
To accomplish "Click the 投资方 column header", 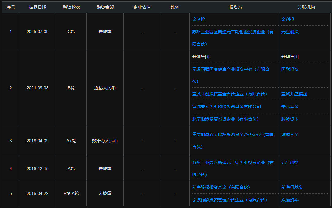I will [235, 7].
